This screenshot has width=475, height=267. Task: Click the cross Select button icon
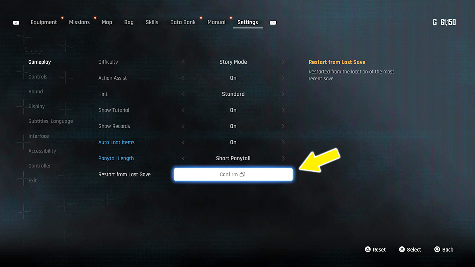402,250
